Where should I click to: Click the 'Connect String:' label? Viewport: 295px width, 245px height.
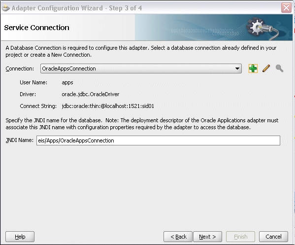38,106
